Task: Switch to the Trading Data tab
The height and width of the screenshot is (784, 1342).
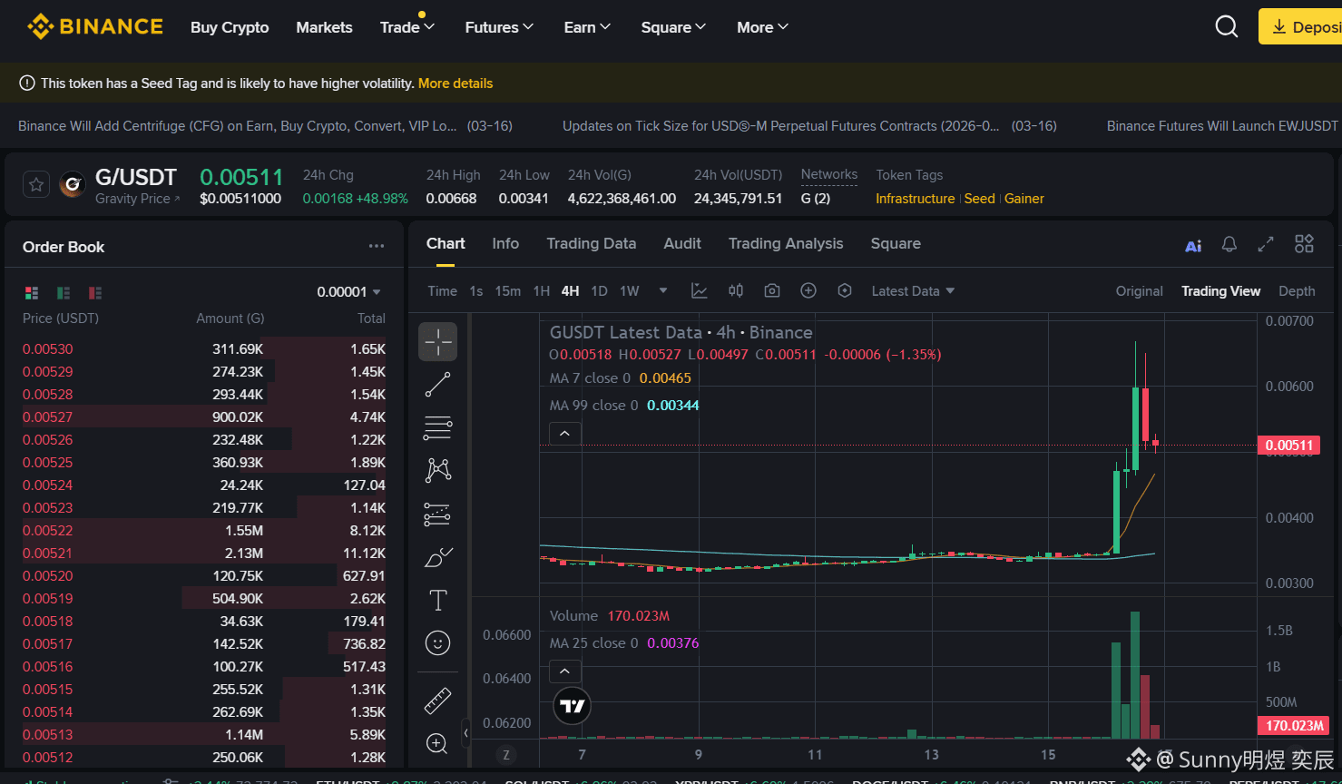Action: (591, 243)
